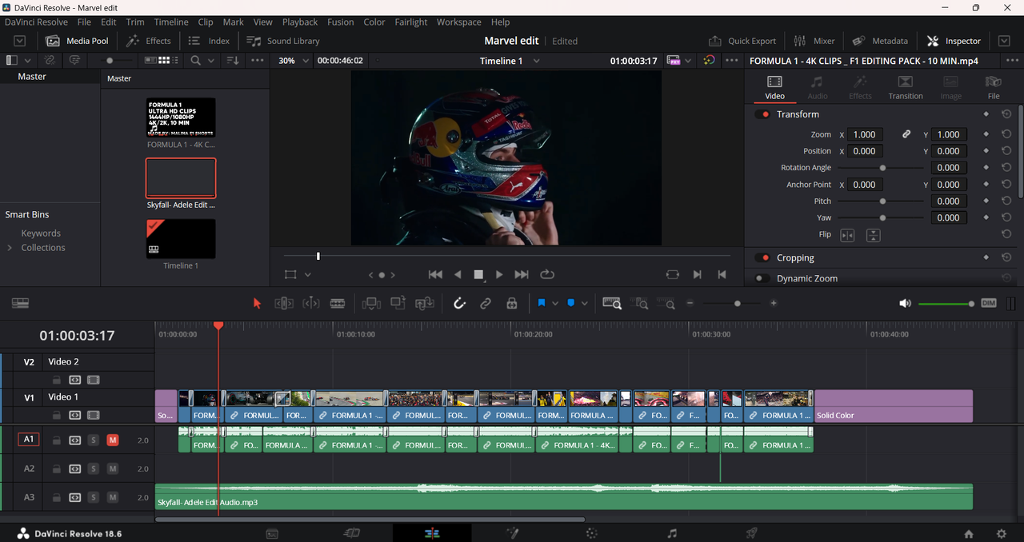Image resolution: width=1024 pixels, height=542 pixels.
Task: Open the Fairlight menu
Action: [411, 22]
